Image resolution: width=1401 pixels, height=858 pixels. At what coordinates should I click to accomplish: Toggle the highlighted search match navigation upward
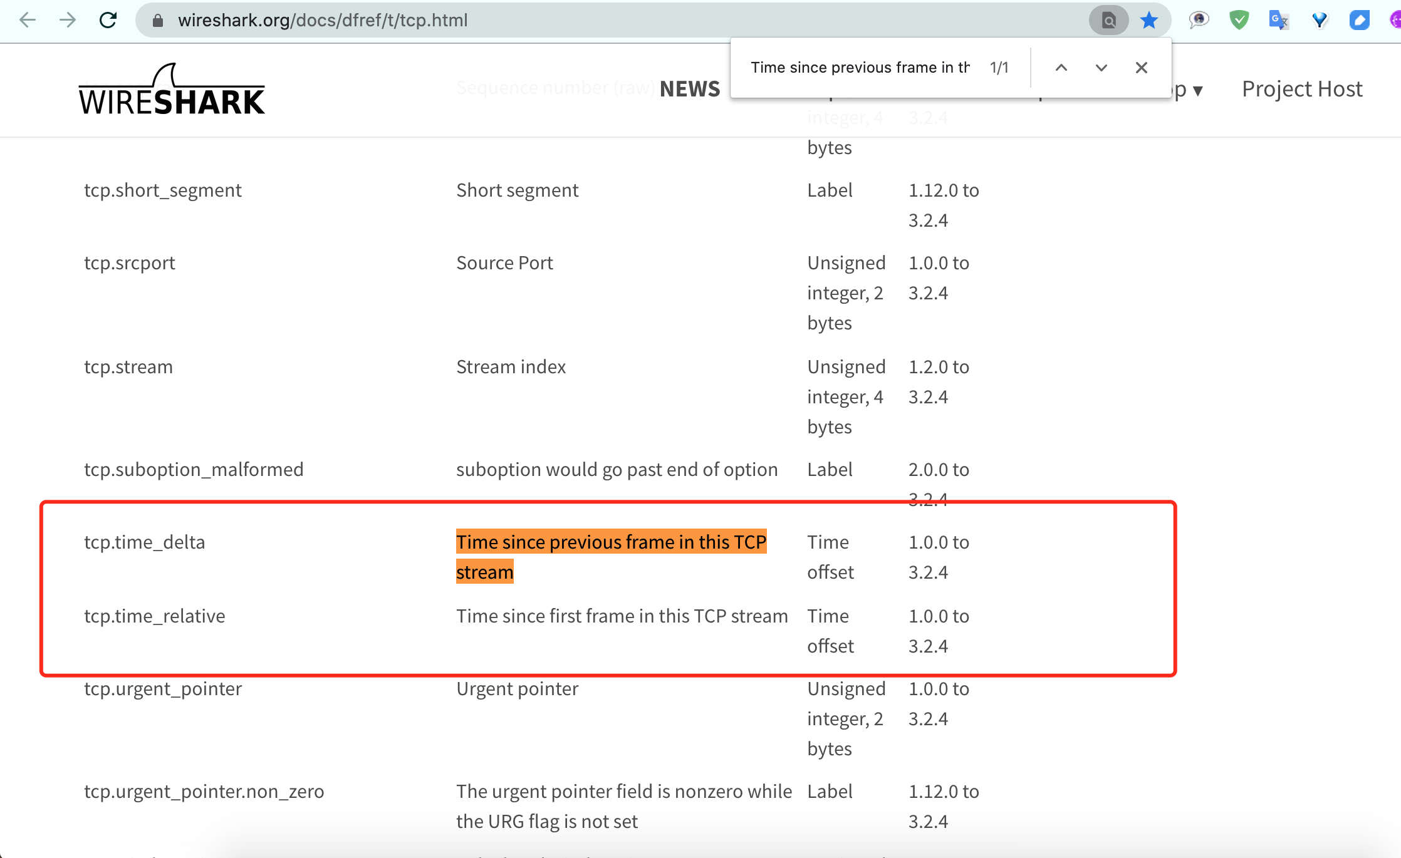point(1061,68)
